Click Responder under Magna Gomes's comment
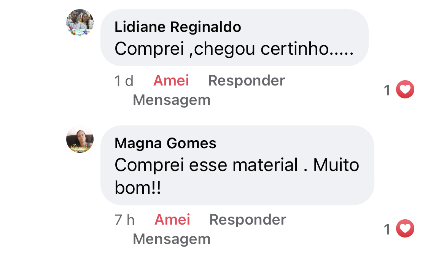Image resolution: width=428 pixels, height=255 pixels. (248, 220)
